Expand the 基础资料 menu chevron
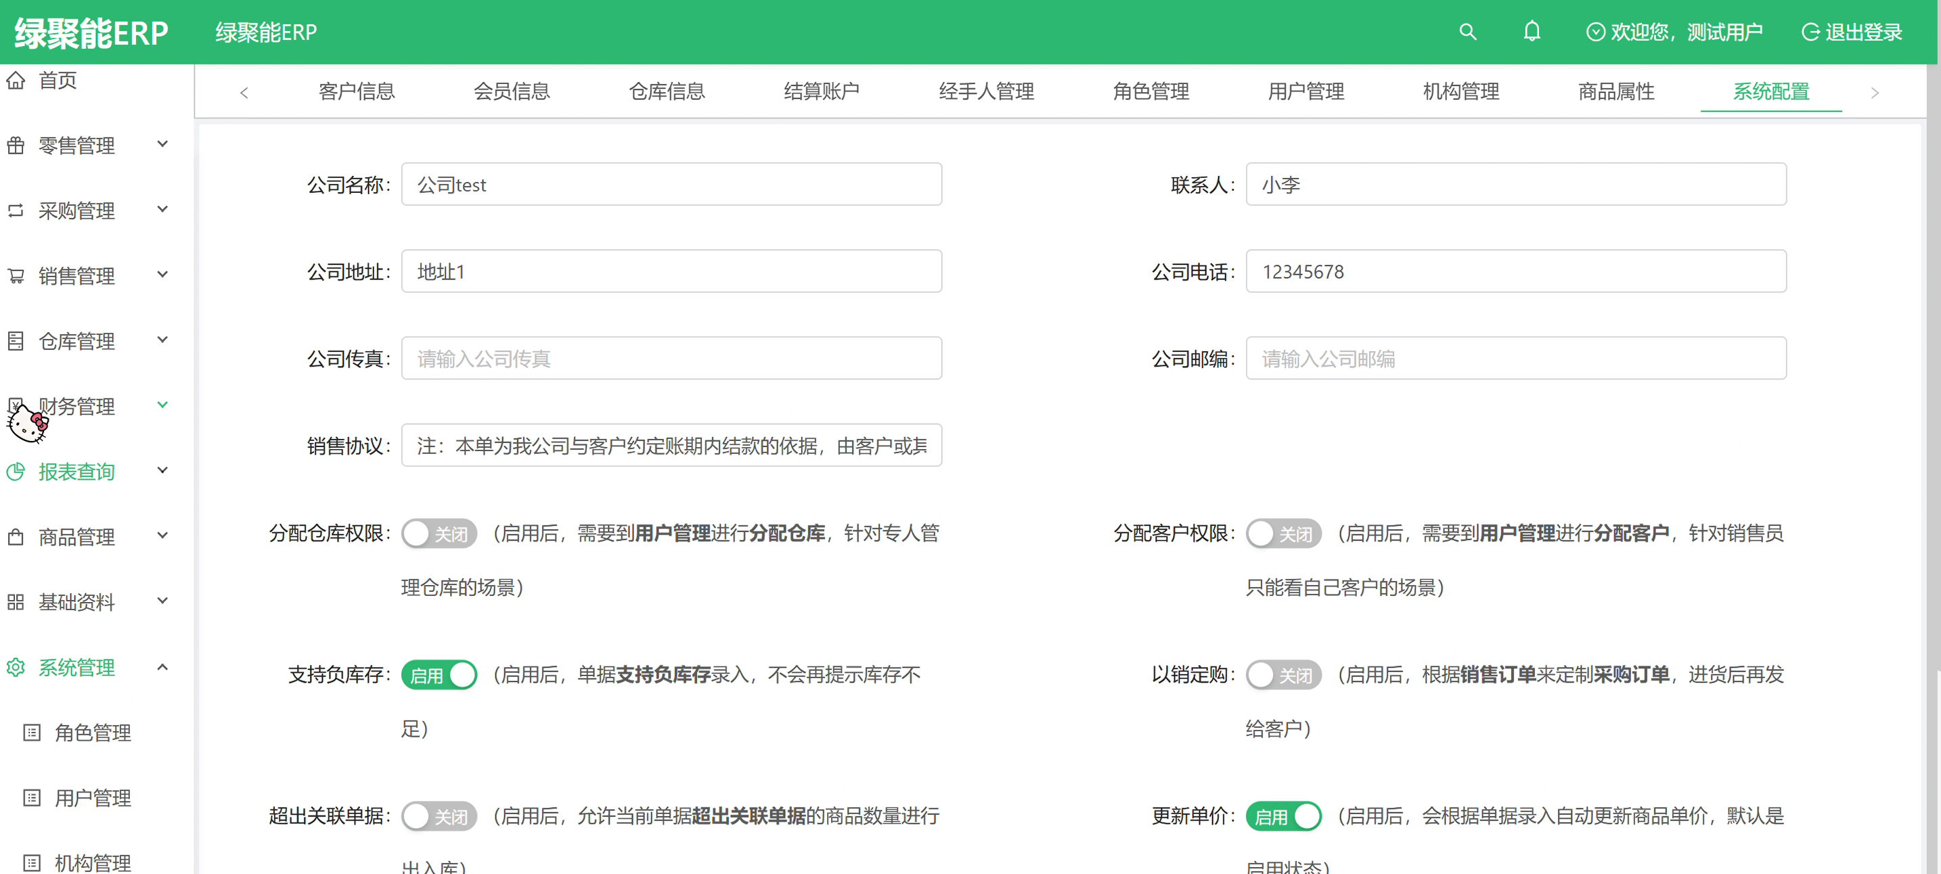The height and width of the screenshot is (874, 1941). 162,601
